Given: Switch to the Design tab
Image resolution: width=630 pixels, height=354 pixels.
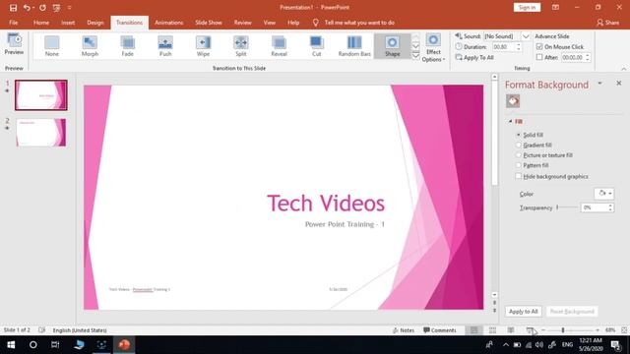Looking at the screenshot, I should tap(95, 23).
